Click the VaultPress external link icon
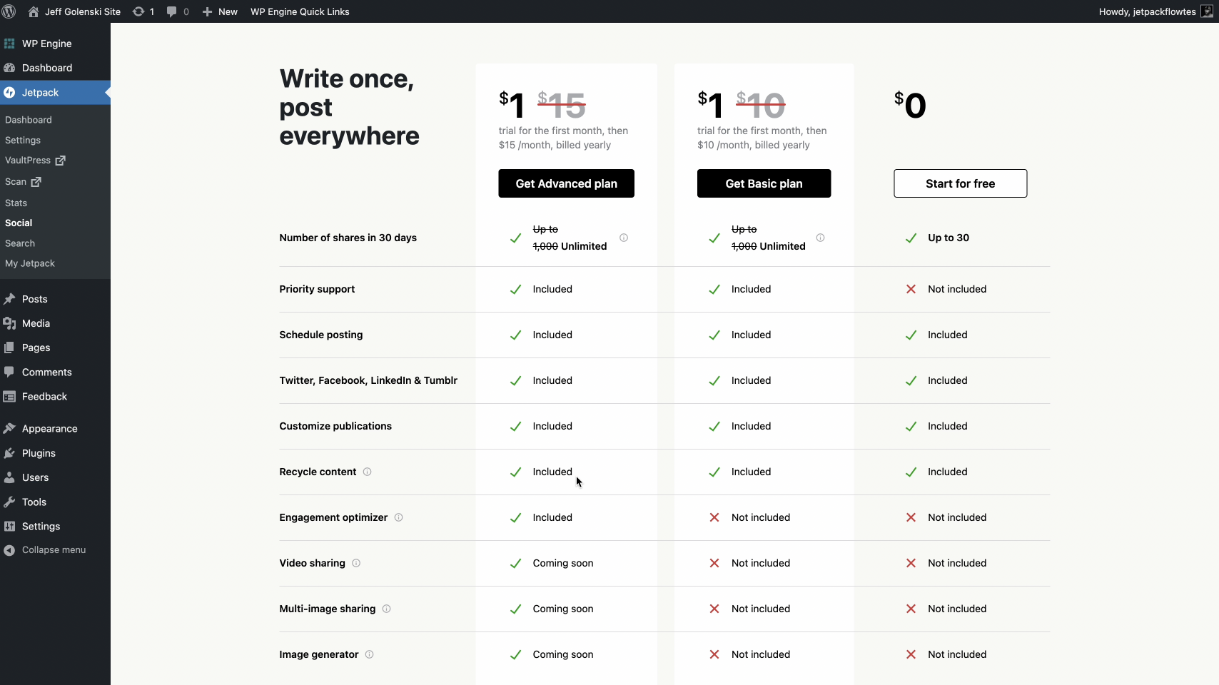The image size is (1219, 685). click(x=61, y=161)
